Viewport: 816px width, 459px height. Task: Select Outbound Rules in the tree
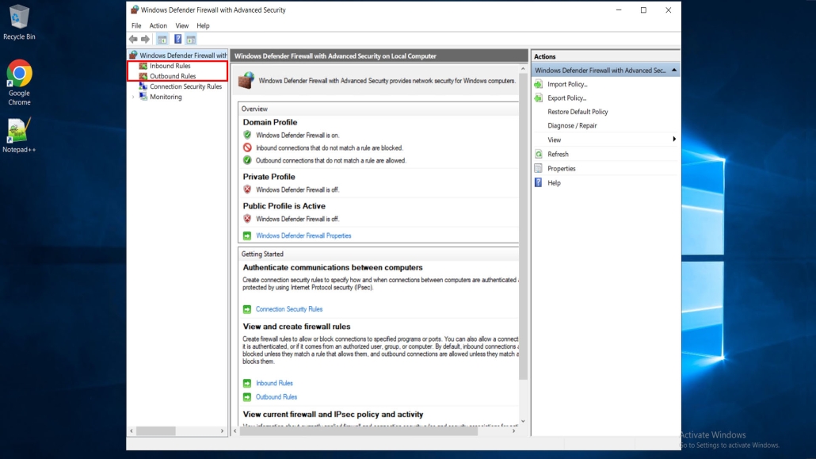pos(173,76)
